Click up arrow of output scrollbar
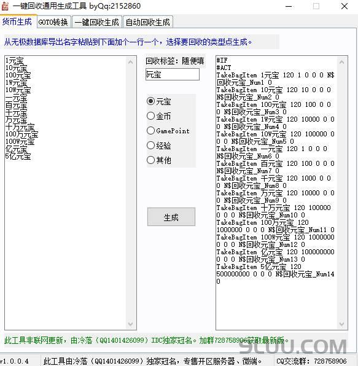 (341, 62)
